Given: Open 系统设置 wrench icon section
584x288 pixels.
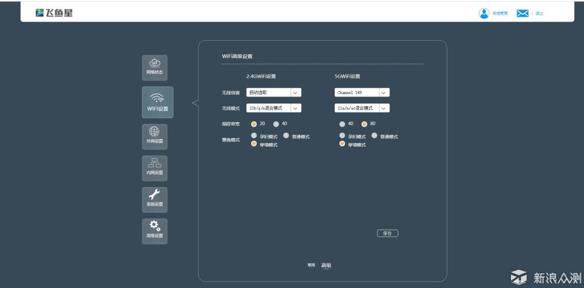Looking at the screenshot, I should 155,200.
